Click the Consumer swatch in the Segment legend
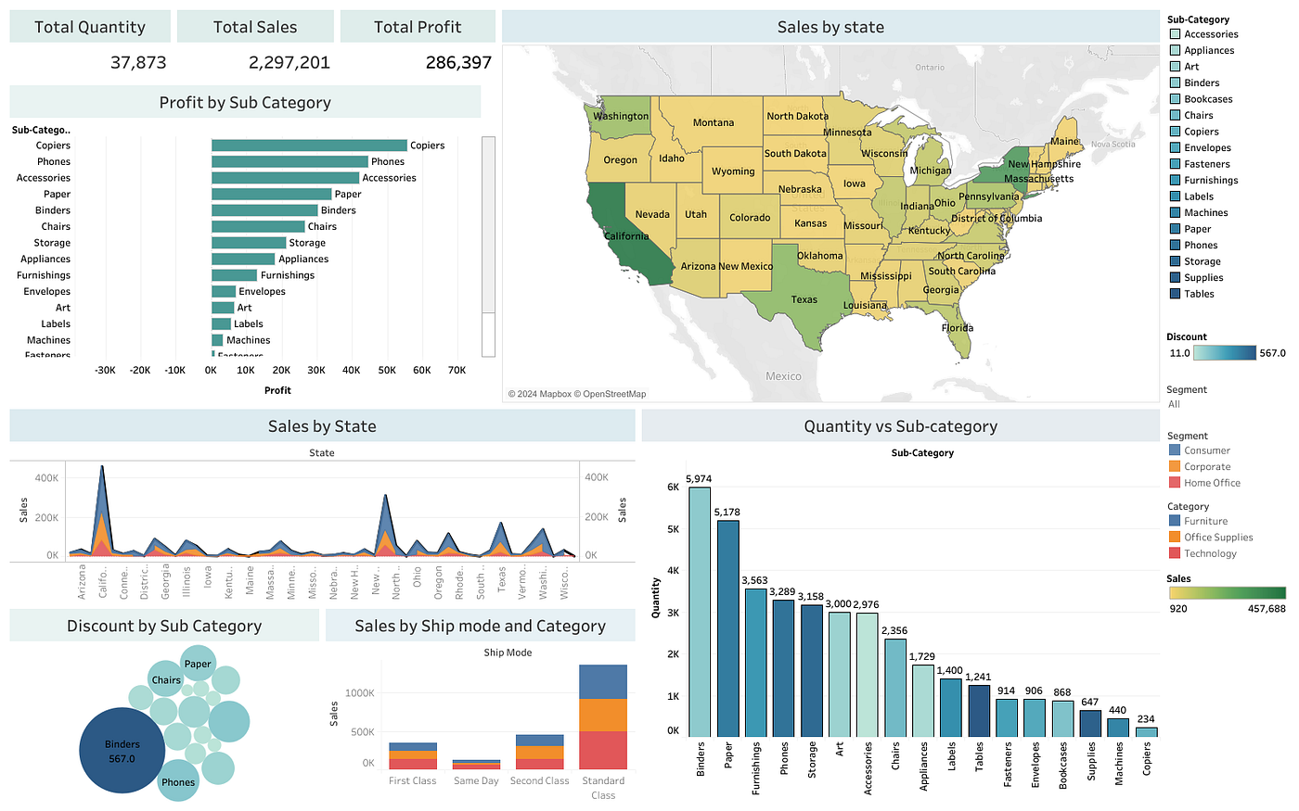Screen dimensions: 1299x811 1174,450
